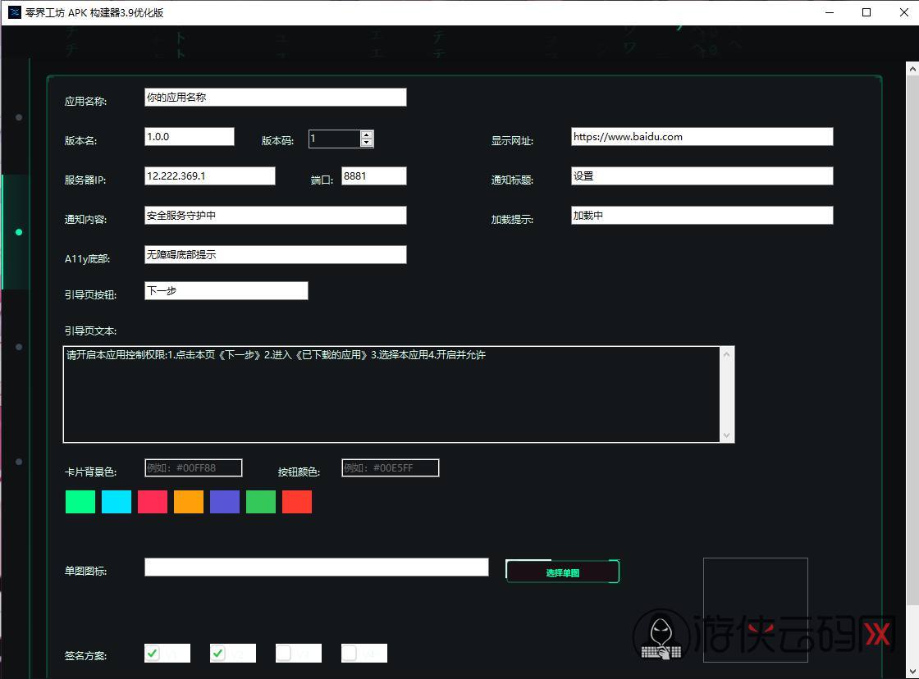Click guide text box scroll-down arrow
This screenshot has height=679, width=919.
(726, 435)
